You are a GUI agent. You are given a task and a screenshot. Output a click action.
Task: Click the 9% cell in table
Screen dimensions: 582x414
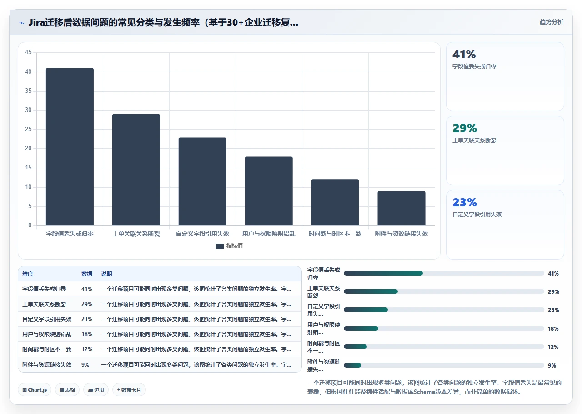click(85, 364)
